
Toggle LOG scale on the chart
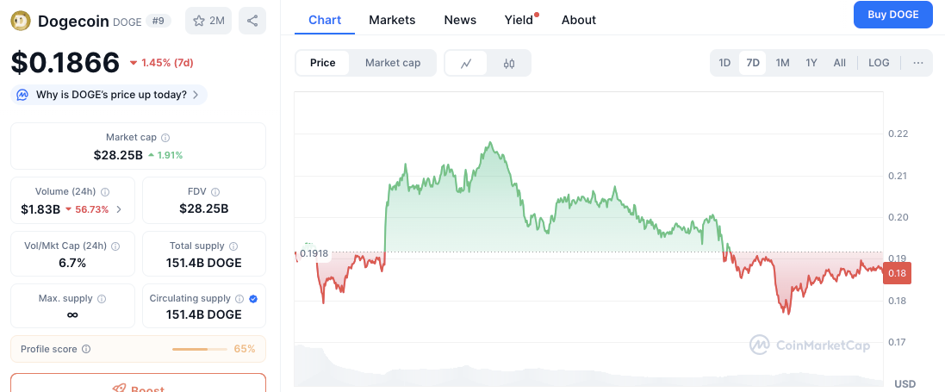pyautogui.click(x=879, y=63)
